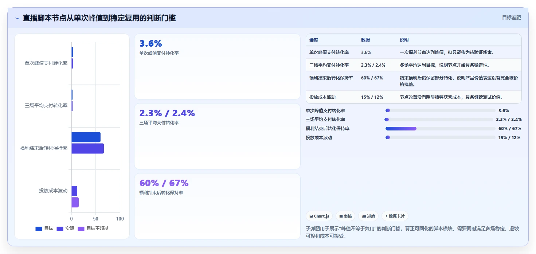Click the large 3.6% card value
This screenshot has width=536, height=254.
(x=150, y=43)
